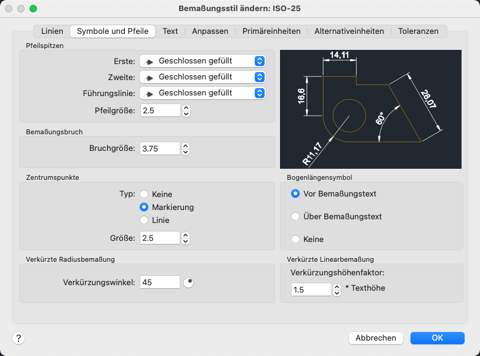Click the arrowhead icon in Erste dropdown

click(149, 62)
